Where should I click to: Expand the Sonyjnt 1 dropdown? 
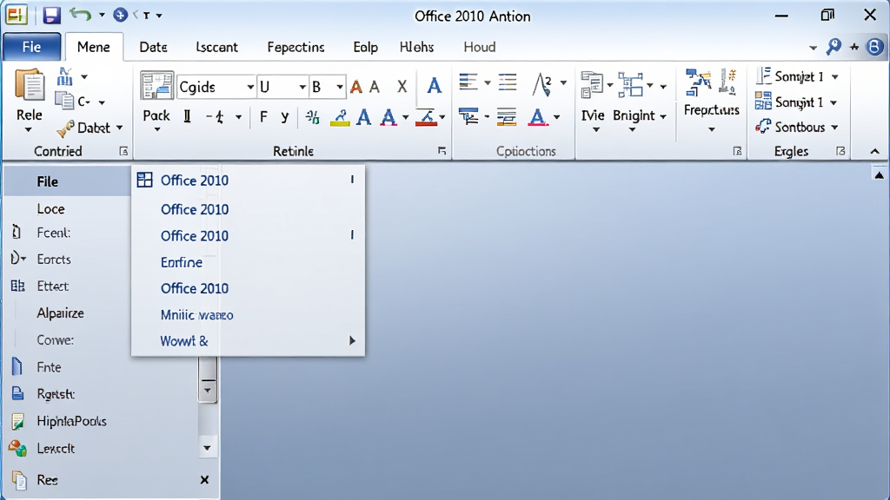834,102
